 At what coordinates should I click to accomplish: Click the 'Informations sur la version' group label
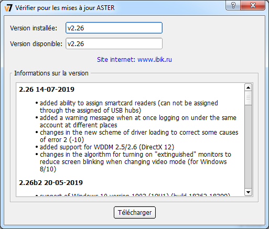(x=51, y=73)
